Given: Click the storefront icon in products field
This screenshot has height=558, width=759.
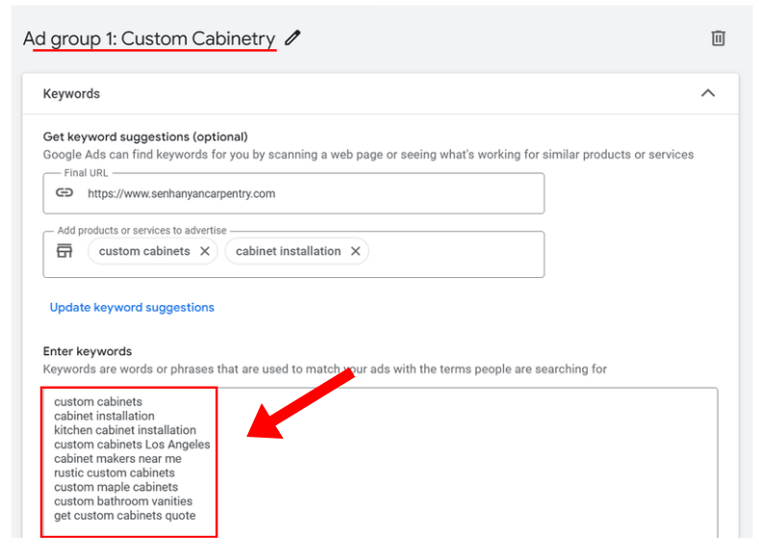Looking at the screenshot, I should coord(64,251).
